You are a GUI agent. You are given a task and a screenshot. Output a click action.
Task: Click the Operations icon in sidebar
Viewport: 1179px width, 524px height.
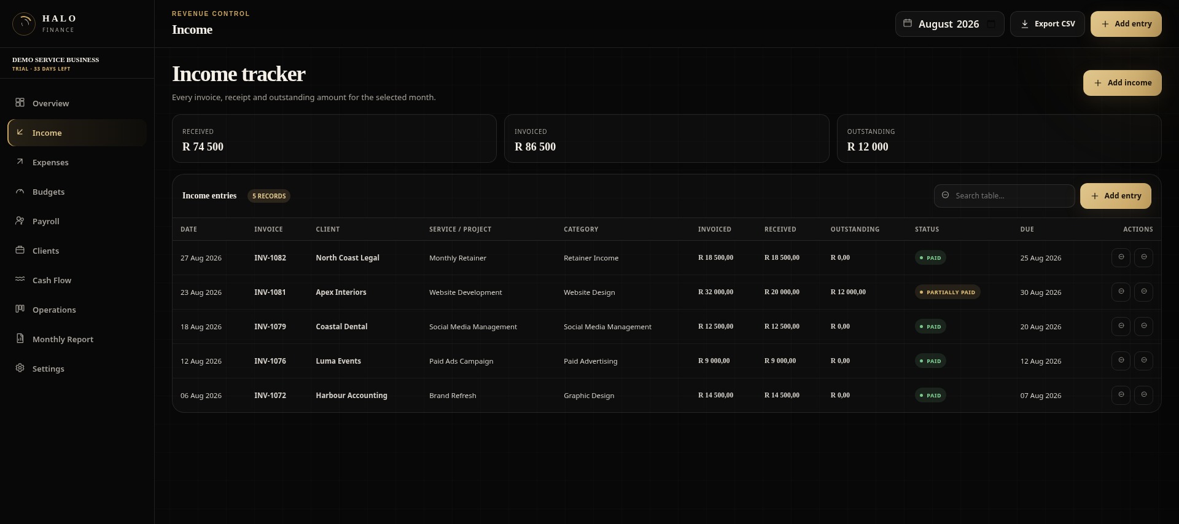(x=20, y=309)
